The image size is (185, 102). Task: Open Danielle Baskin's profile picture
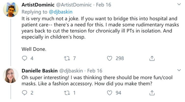pyautogui.click(x=10, y=76)
